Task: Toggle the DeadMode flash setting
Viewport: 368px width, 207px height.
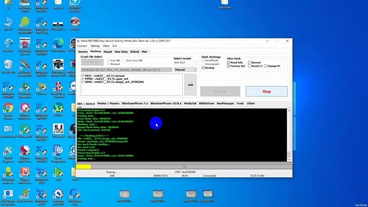Action: (203, 60)
